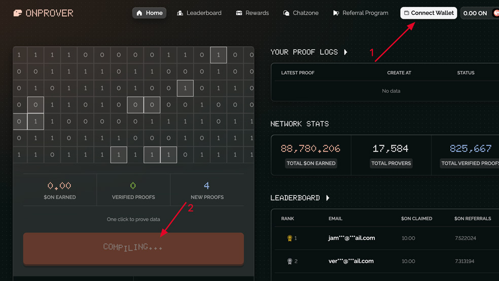Click the OnProver logo icon
Viewport: 499px width, 281px height.
tap(18, 13)
